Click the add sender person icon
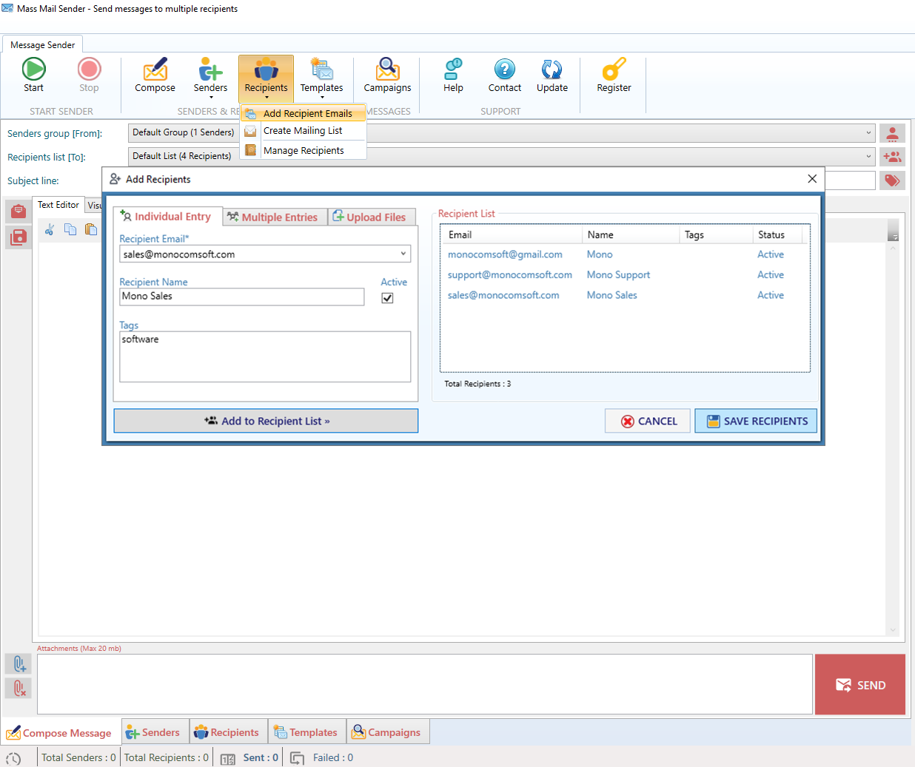 (x=892, y=133)
